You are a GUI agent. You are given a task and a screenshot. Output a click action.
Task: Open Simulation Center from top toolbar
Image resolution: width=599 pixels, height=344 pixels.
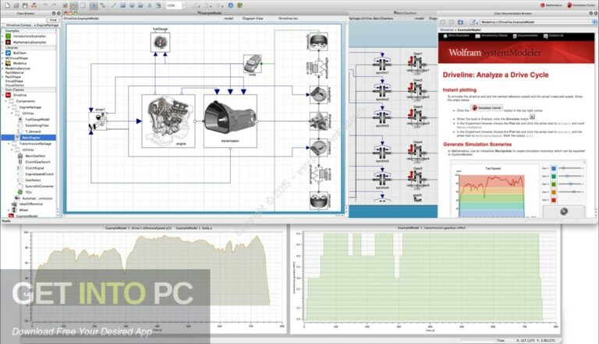coord(580,5)
